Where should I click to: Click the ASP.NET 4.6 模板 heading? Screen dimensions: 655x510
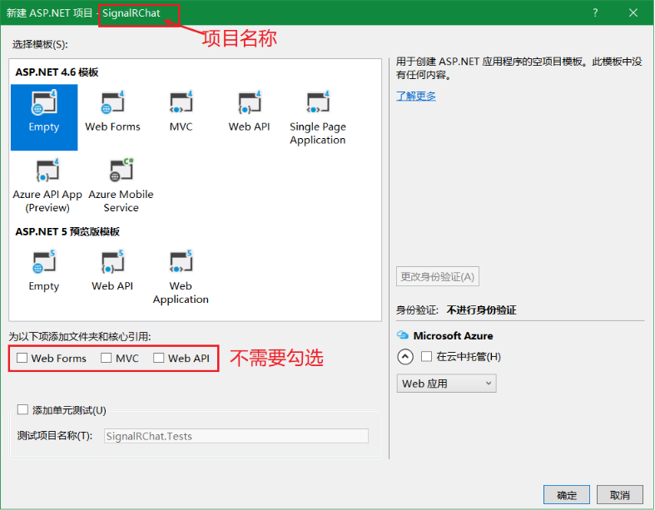(x=57, y=72)
